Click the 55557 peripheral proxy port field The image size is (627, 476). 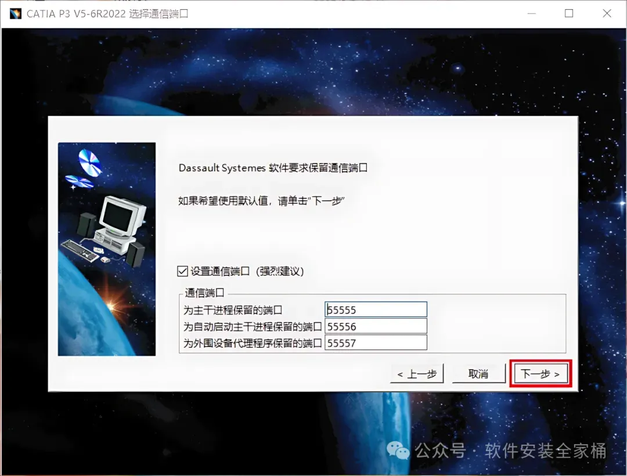click(376, 343)
